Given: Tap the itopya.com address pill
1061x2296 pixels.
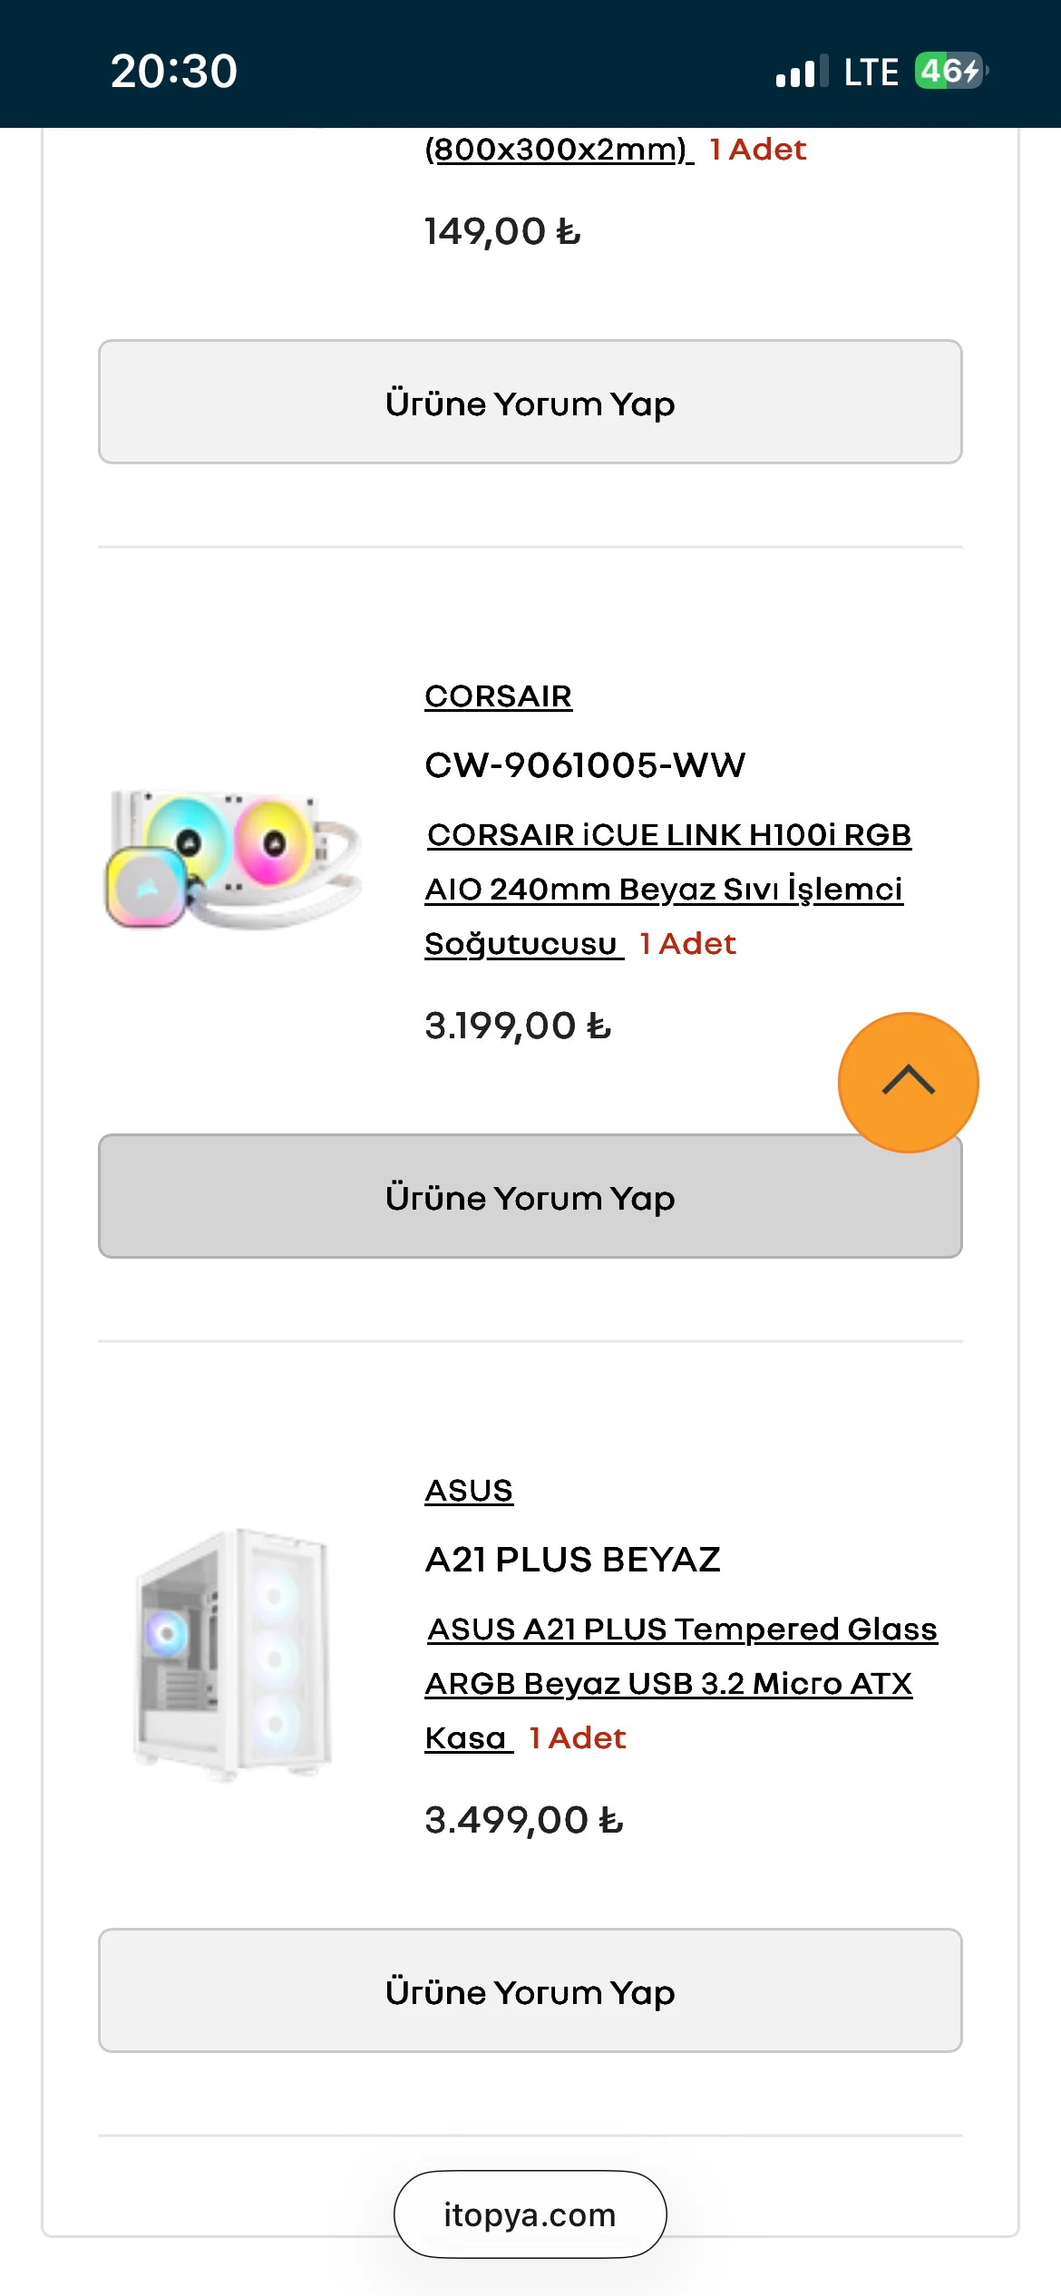Looking at the screenshot, I should [x=530, y=2214].
